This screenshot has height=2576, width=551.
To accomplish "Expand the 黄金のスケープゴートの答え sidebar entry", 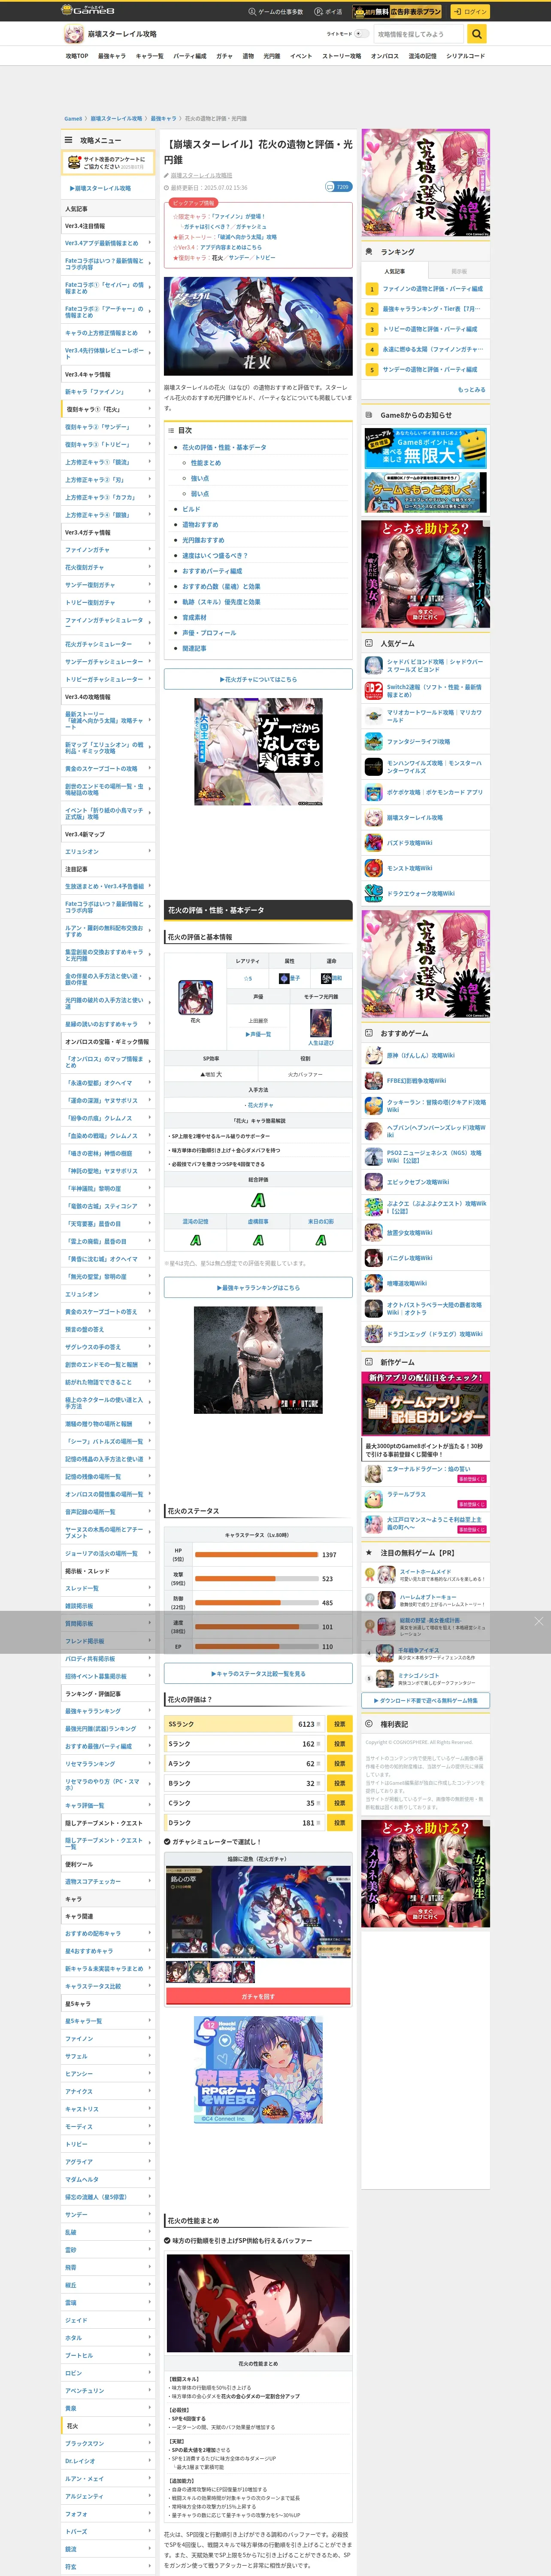I will pos(108,1312).
